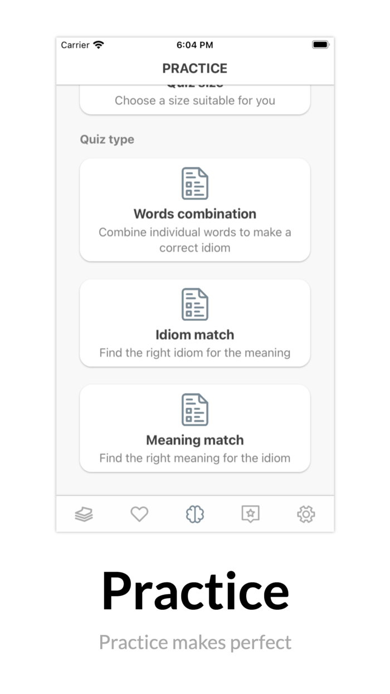390x694 pixels.
Task: Click the "Practice makes perfect" caption
Action: [x=195, y=642]
